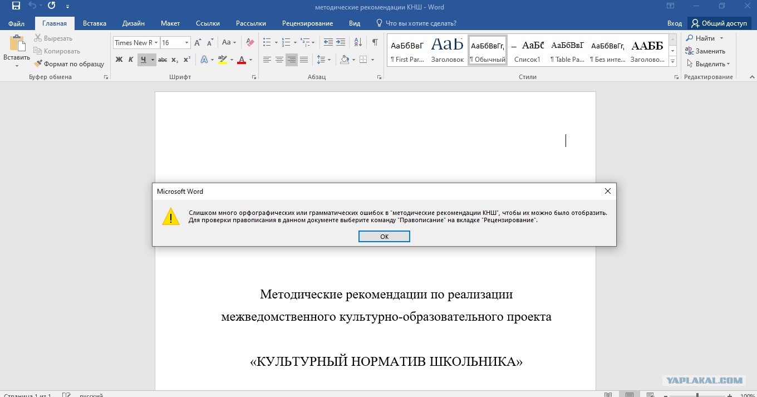Open the Шрифт font dialog launcher
Viewport: 757px width, 397px height.
point(254,77)
